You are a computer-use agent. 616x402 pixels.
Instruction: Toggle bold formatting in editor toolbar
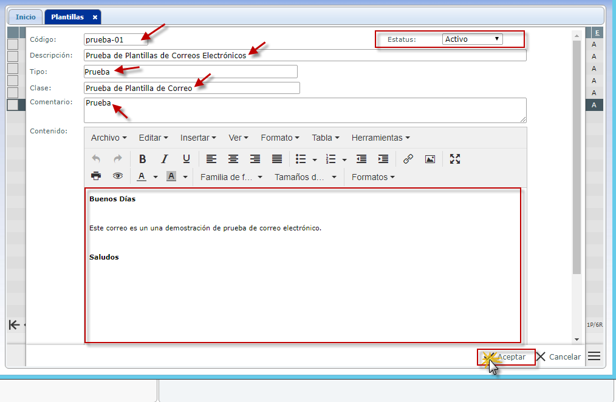tap(142, 159)
